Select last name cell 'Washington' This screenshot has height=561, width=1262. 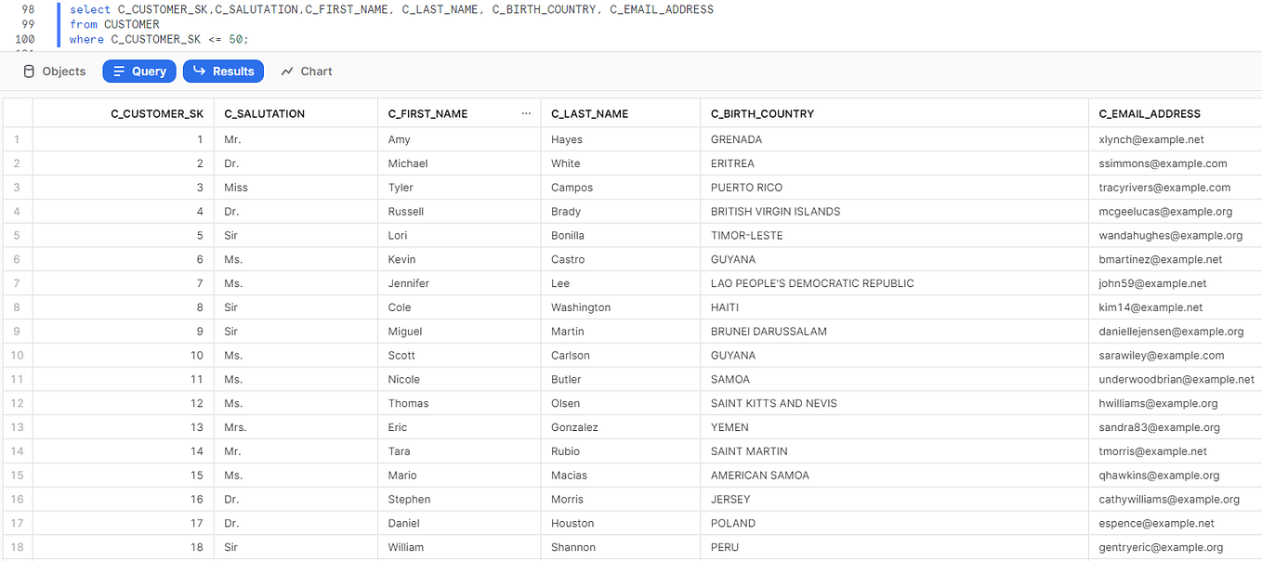581,307
